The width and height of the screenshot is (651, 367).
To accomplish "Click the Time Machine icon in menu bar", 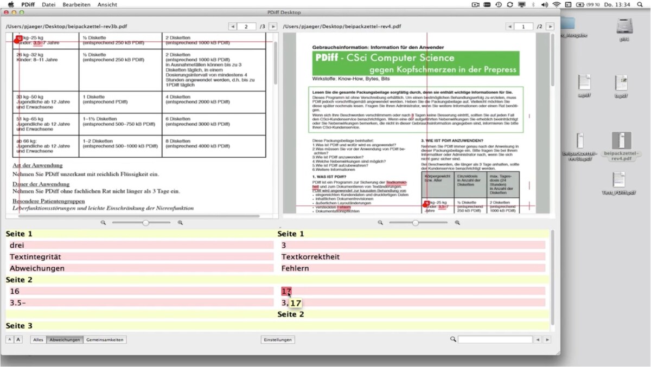I will [x=499, y=4].
